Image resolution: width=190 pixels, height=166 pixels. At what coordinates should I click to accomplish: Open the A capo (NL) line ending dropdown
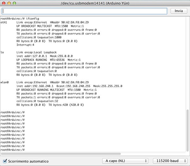pyautogui.click(x=125, y=161)
